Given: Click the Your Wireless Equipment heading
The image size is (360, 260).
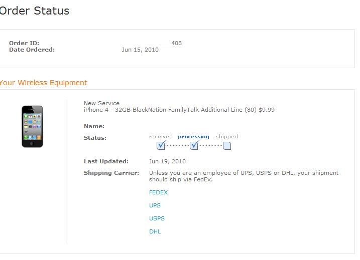Looking at the screenshot, I should (43, 83).
